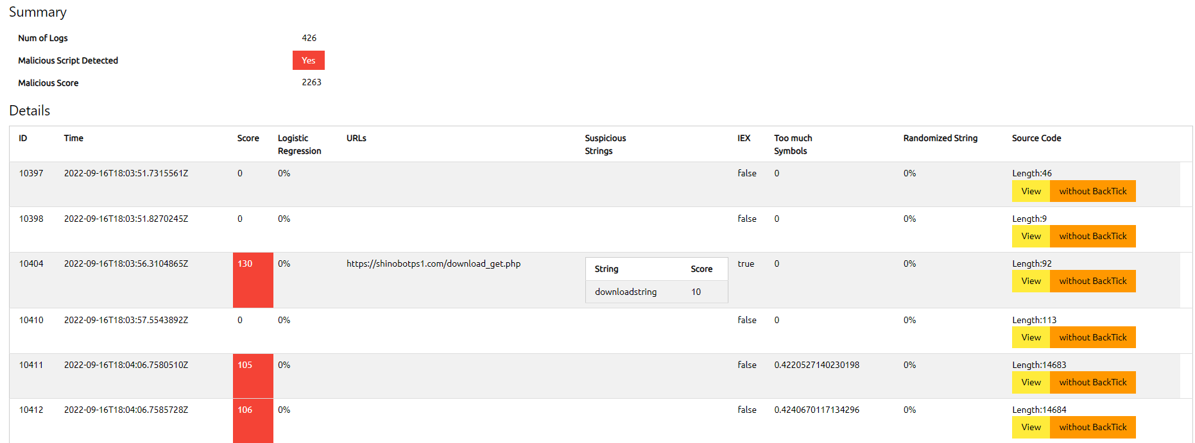Show log 10398 without BackTick
The image size is (1195, 443).
pos(1092,236)
